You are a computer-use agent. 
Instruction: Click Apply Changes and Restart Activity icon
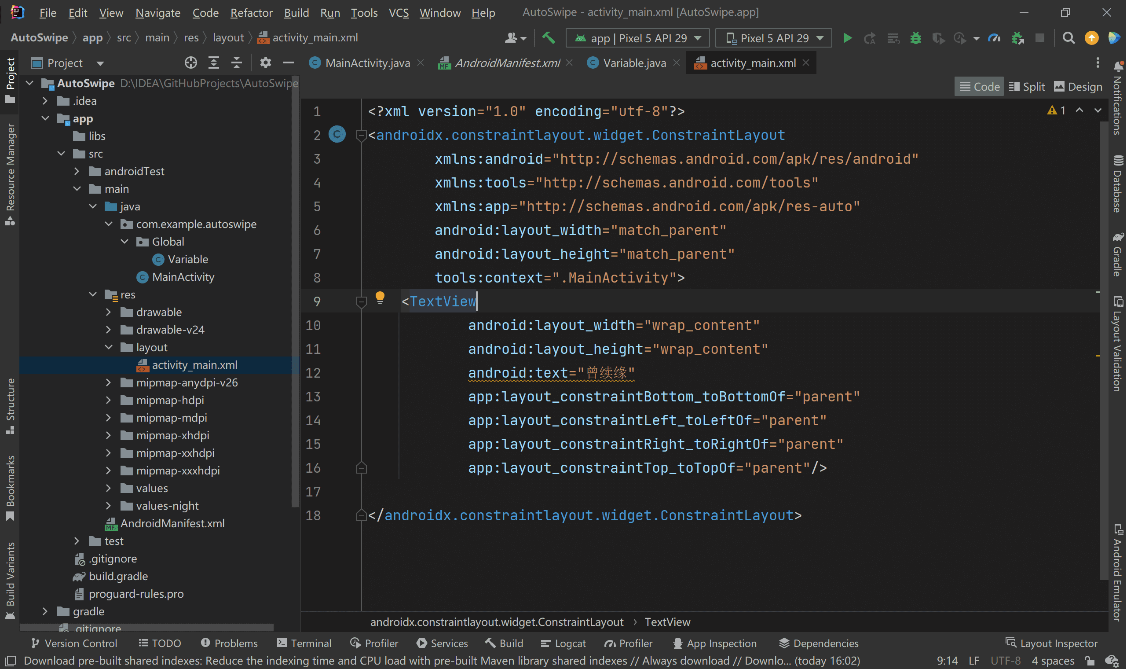point(870,38)
